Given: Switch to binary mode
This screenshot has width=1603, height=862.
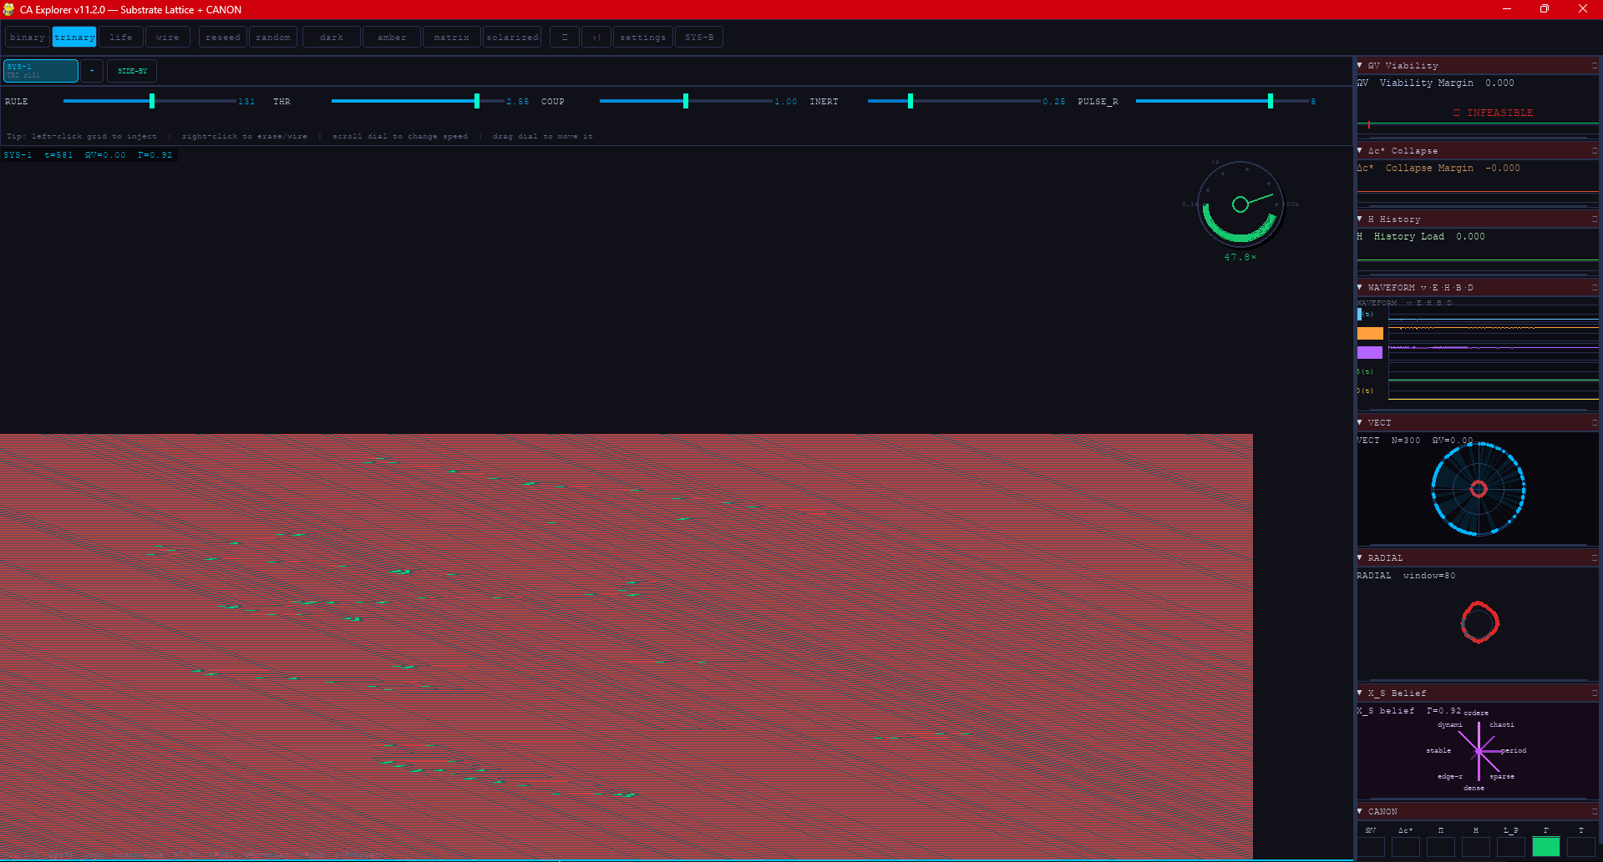Looking at the screenshot, I should pyautogui.click(x=28, y=38).
